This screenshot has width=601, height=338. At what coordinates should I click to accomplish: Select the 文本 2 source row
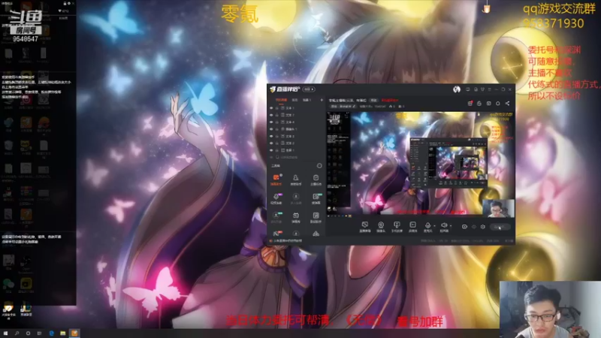pyautogui.click(x=296, y=143)
